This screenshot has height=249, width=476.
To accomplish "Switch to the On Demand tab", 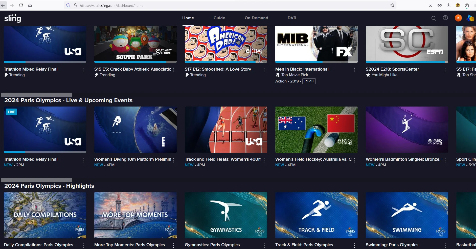I will coord(256,18).
